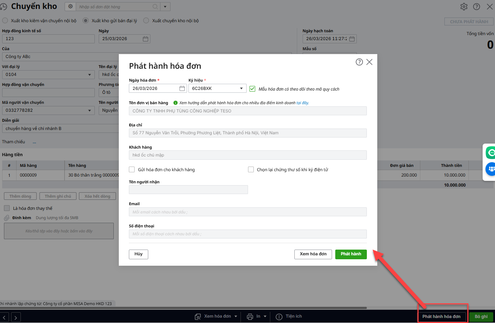Open the Xem hóa đơn bottom dropdown arrow
Viewport: 495px width, 323px height.
click(236, 317)
